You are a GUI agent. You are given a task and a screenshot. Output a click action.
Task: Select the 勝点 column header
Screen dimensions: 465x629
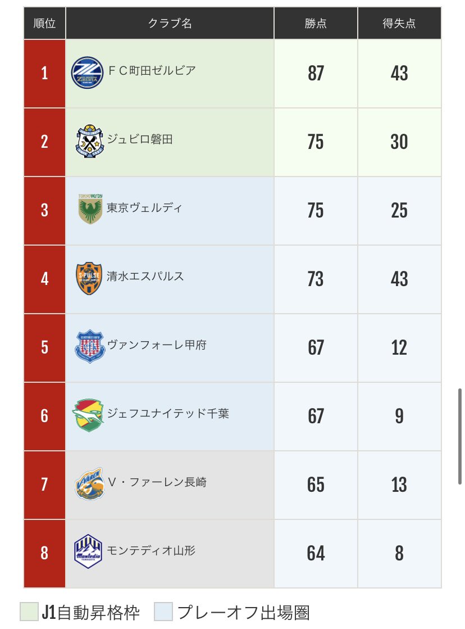pos(316,23)
